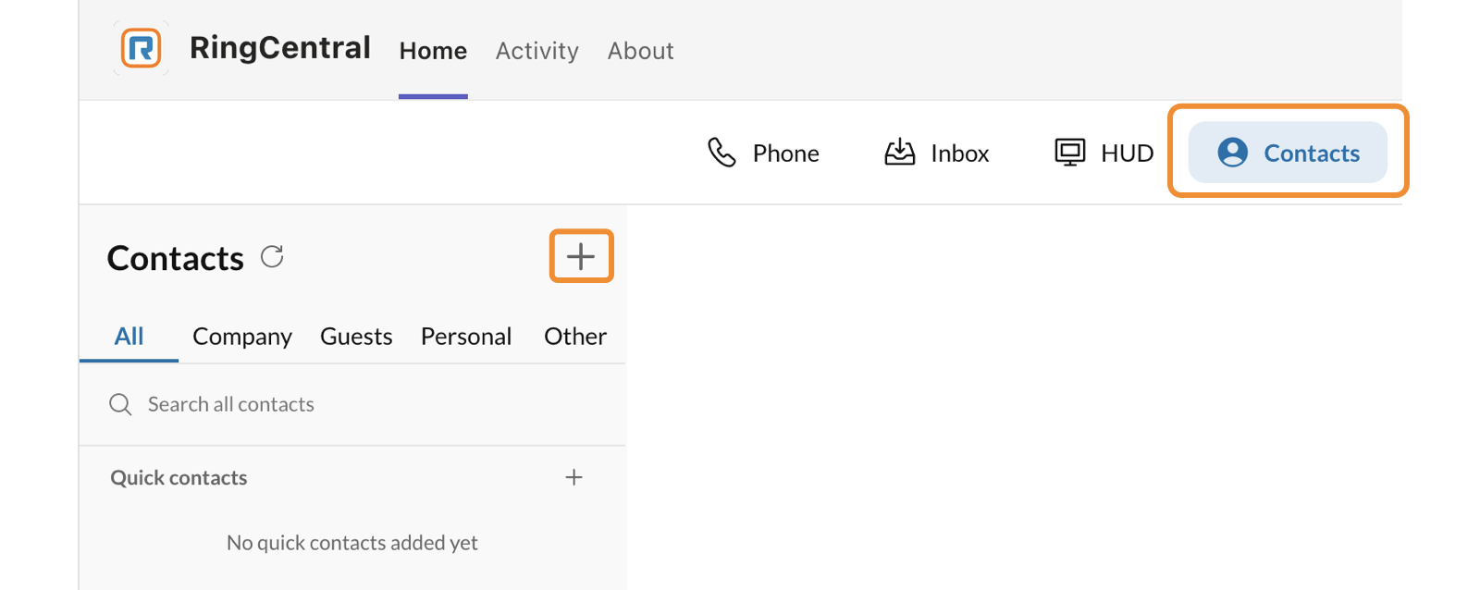Switch to the Home tab
Screen dimensions: 1480x590
[433, 51]
